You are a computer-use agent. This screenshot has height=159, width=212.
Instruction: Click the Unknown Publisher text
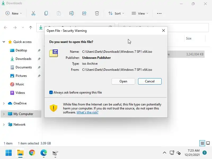point(96,58)
